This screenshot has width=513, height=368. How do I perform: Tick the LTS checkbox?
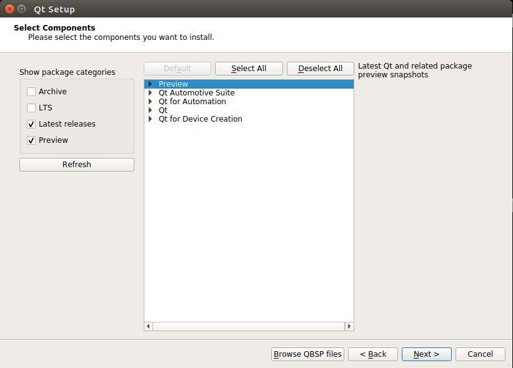tap(31, 108)
